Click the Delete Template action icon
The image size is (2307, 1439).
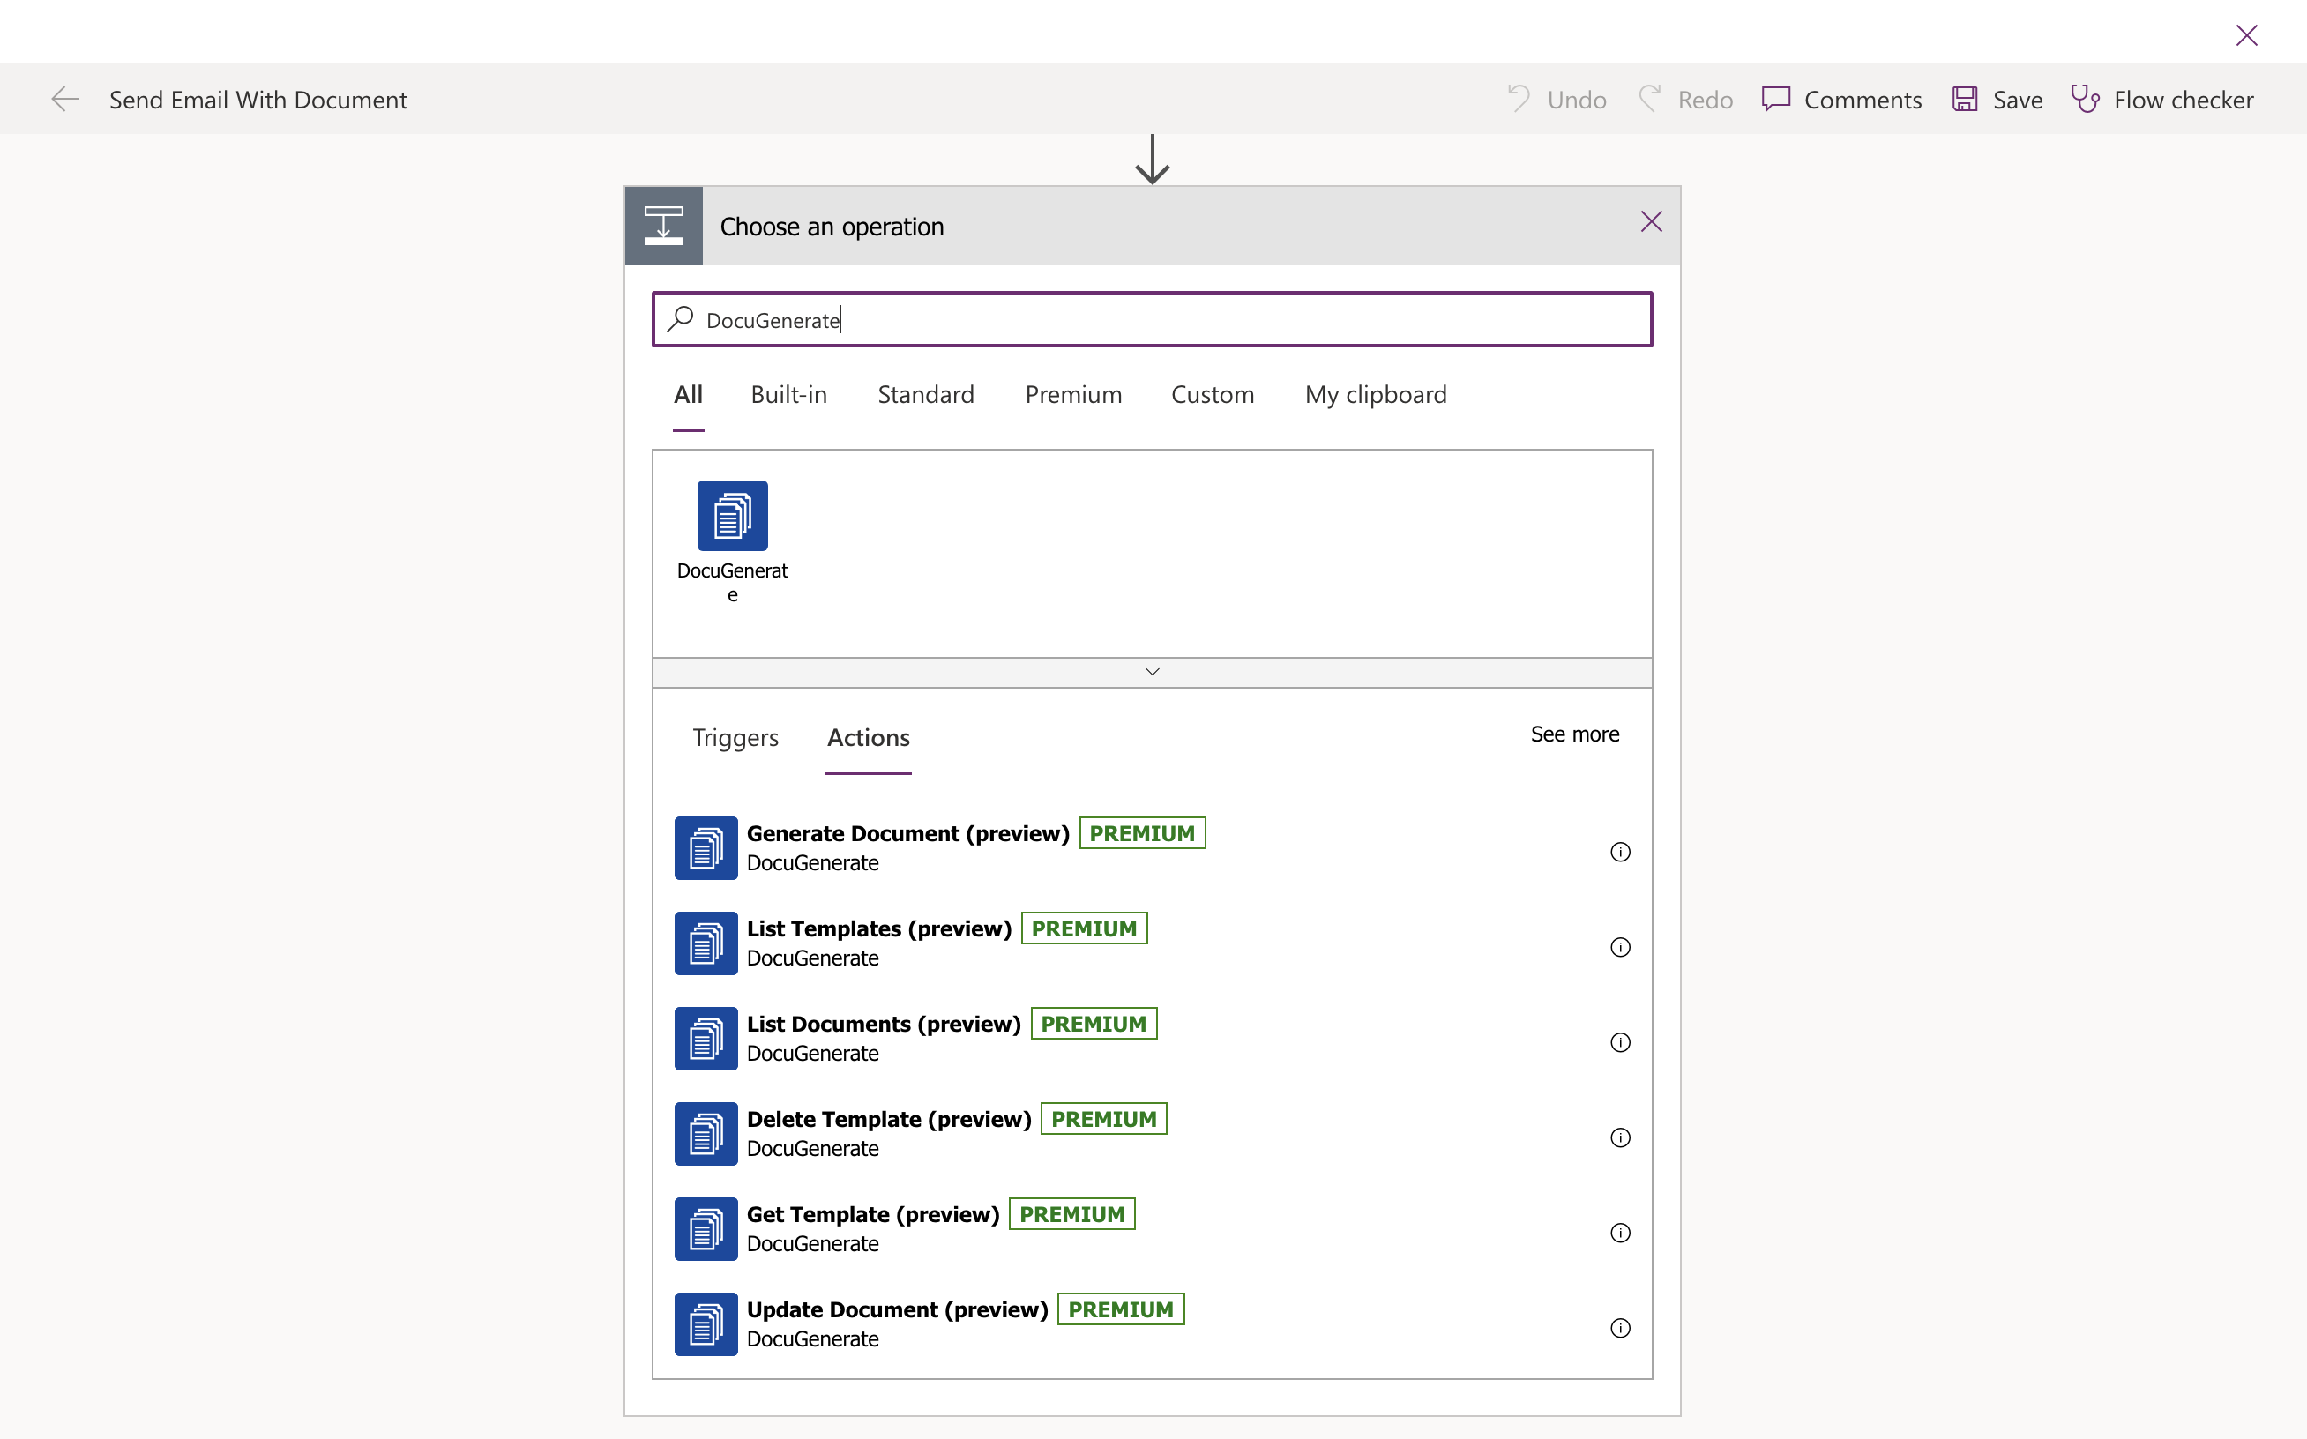click(x=706, y=1134)
